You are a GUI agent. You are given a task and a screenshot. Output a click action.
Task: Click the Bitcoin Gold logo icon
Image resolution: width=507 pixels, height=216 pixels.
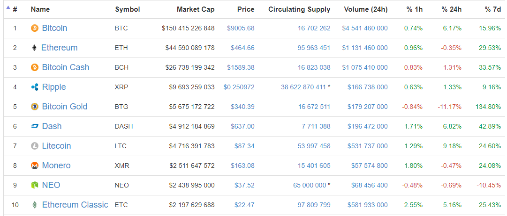point(34,107)
